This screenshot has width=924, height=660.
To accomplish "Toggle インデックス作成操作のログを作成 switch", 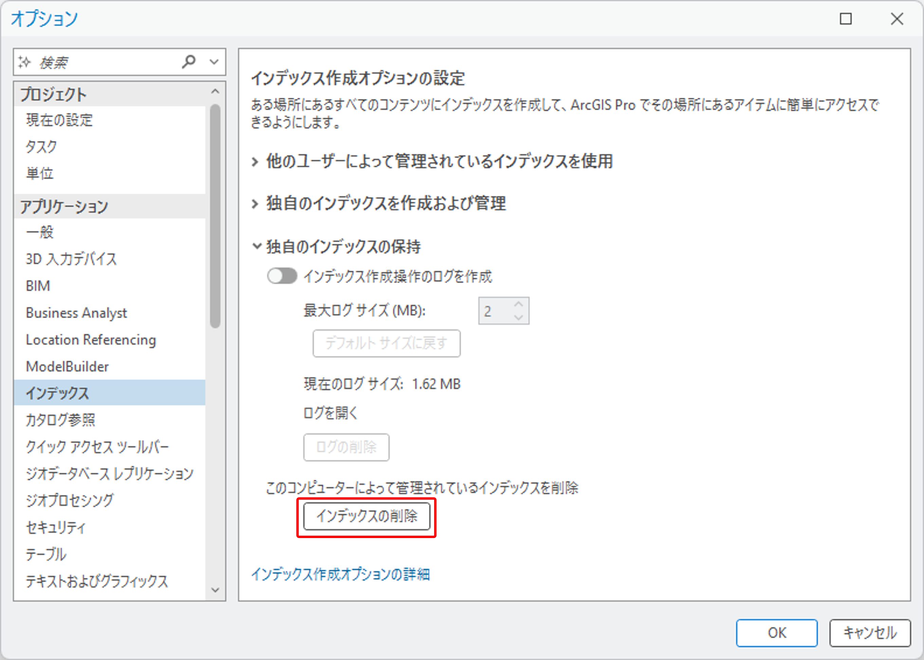I will (x=282, y=277).
